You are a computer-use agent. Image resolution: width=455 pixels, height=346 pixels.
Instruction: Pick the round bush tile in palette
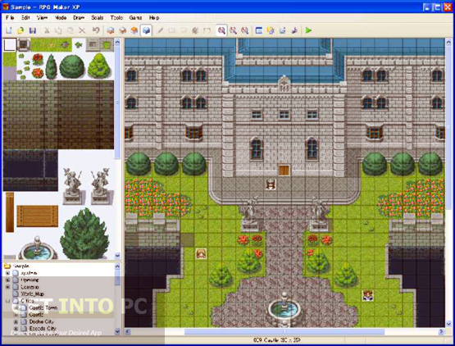pos(72,66)
